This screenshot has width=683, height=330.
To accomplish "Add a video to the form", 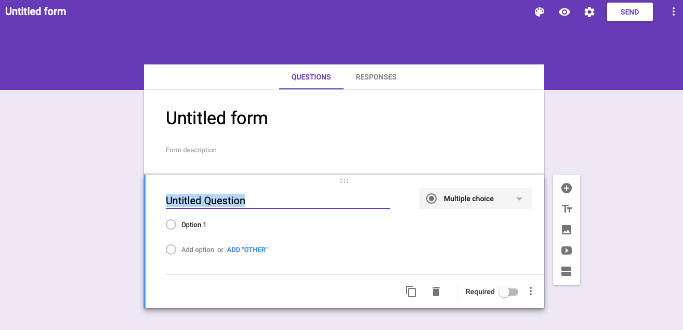I will (x=567, y=250).
